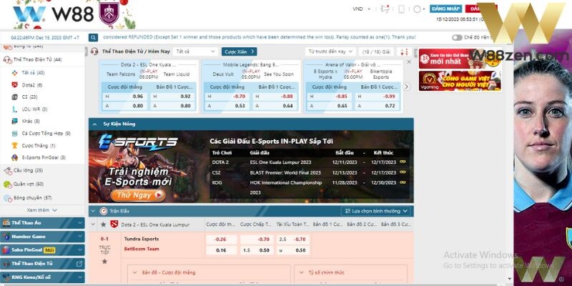
Task: Click the CS (23) icon in the sidebar
Action: pos(14,97)
